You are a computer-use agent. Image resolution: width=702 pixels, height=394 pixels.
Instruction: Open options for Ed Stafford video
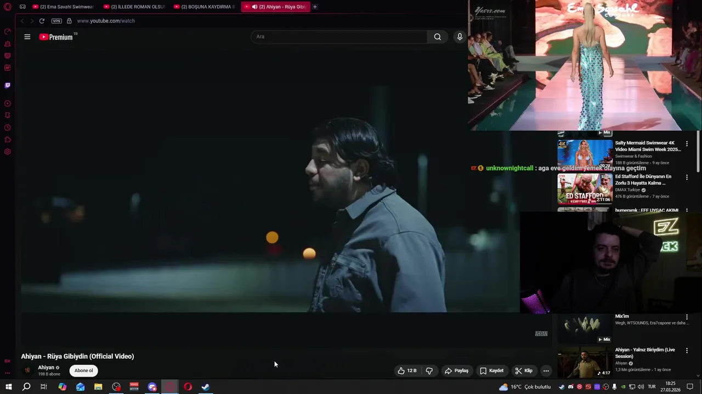click(x=687, y=177)
